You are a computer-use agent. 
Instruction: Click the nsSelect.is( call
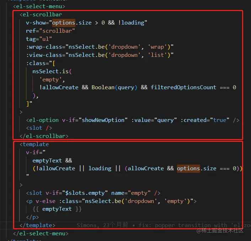pyautogui.click(x=52, y=71)
